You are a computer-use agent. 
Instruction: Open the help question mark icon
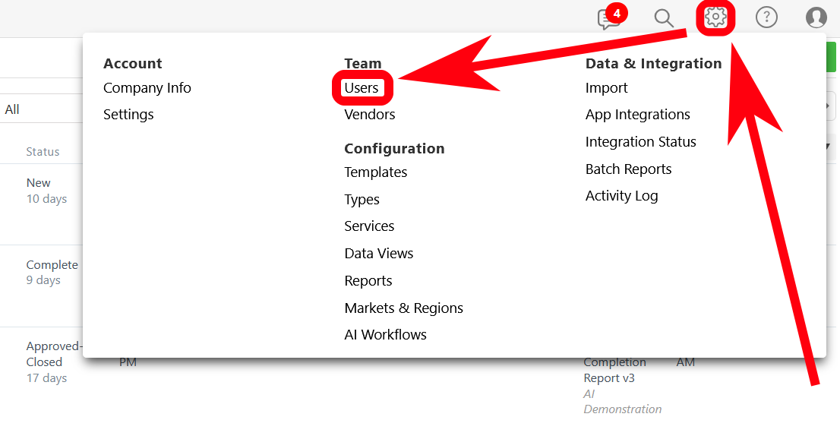(x=766, y=17)
